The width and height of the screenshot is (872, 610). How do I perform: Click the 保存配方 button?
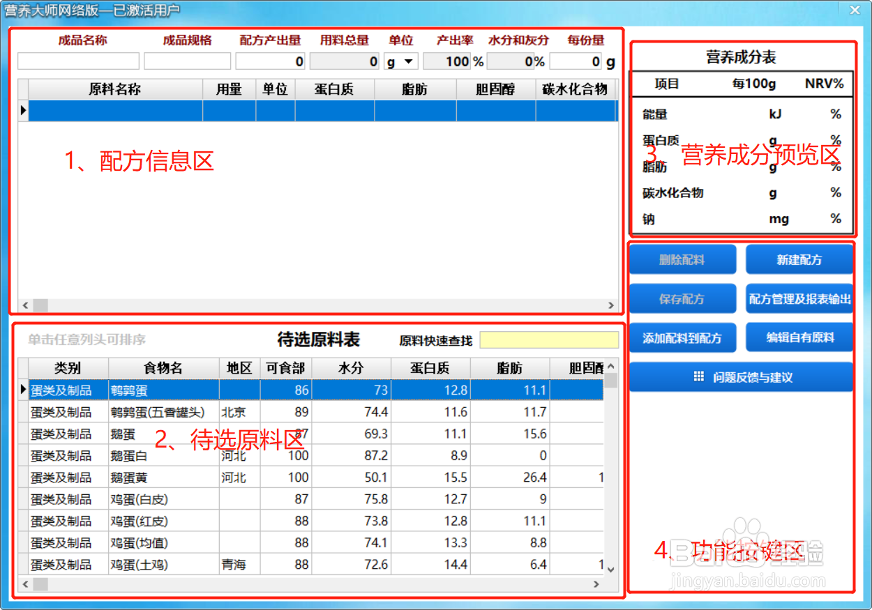(x=682, y=298)
